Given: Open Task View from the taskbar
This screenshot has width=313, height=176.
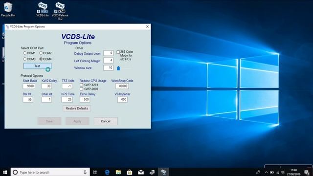Looking at the screenshot, I should [95, 172].
